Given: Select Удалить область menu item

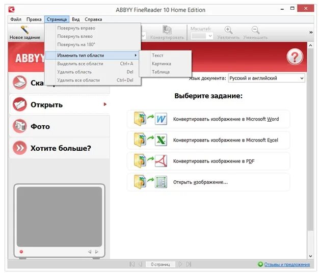Looking at the screenshot, I should 93,72.
